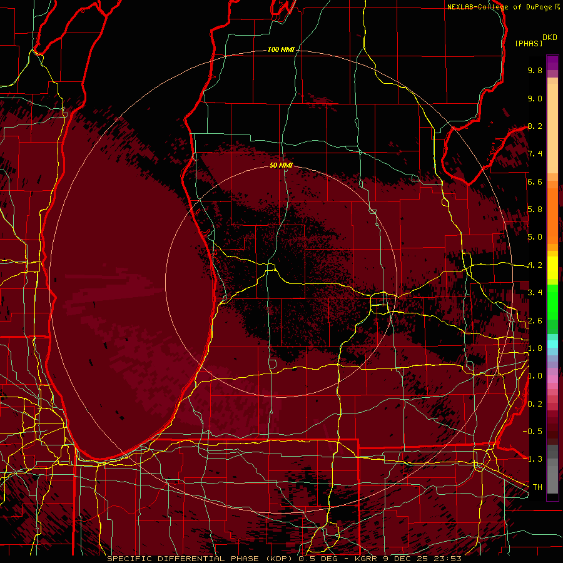Image resolution: width=563 pixels, height=563 pixels.
Task: Click the 1.0 scale value
Action: tap(535, 376)
